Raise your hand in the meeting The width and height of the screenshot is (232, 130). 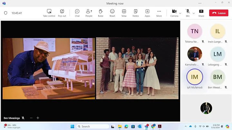(101, 12)
